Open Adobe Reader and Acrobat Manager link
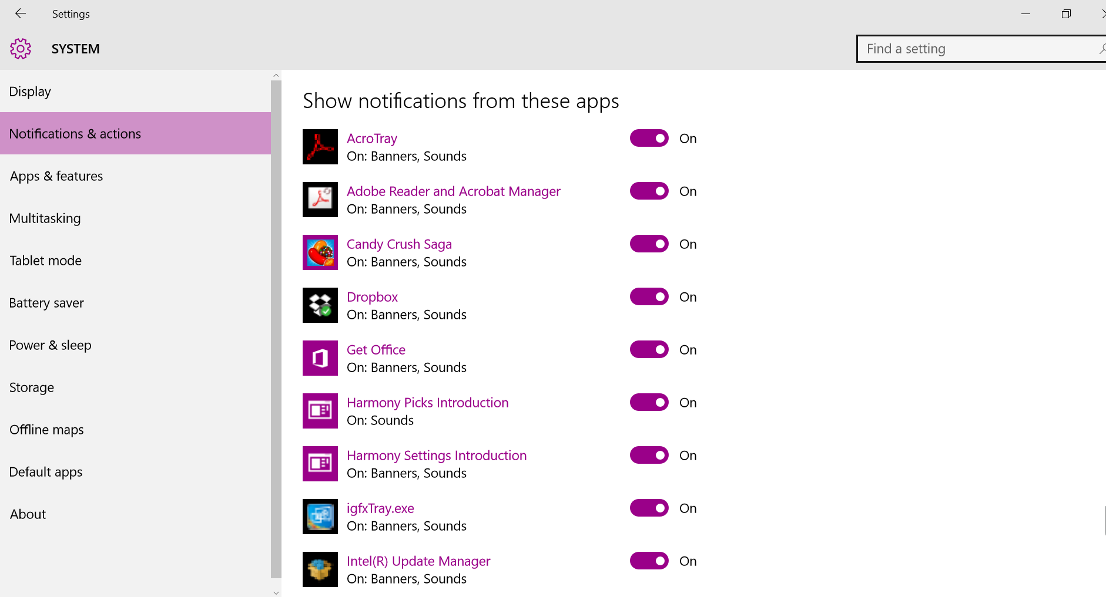 click(x=454, y=191)
